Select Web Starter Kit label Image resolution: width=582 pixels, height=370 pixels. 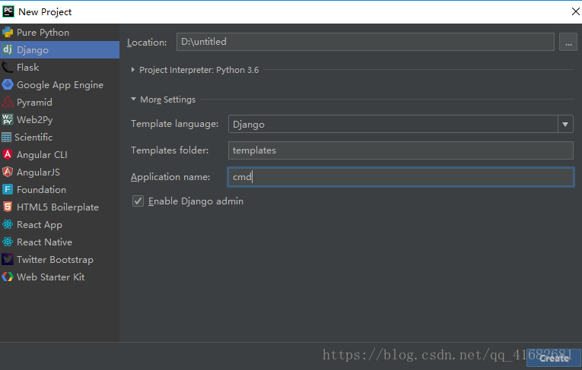50,277
